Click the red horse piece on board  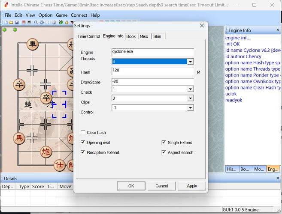(19, 138)
